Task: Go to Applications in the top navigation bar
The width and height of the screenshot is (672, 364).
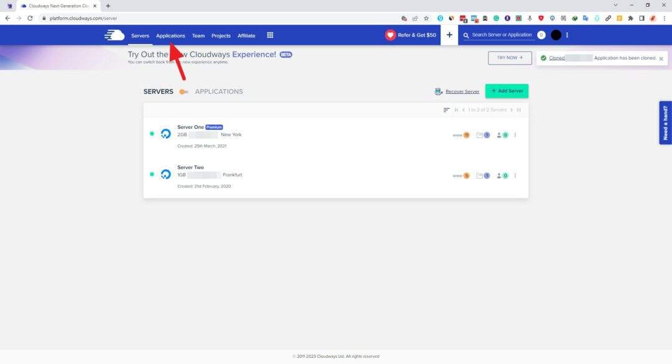Action: point(170,35)
